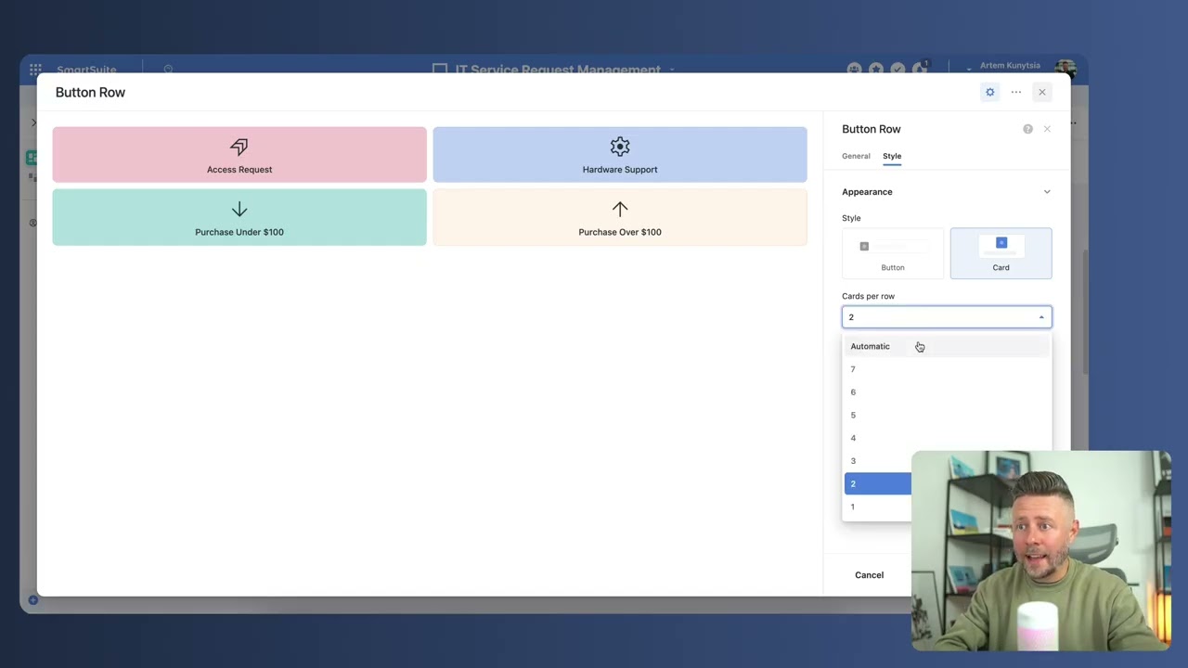The height and width of the screenshot is (668, 1188).
Task: Switch to the General tab
Action: [x=856, y=156]
